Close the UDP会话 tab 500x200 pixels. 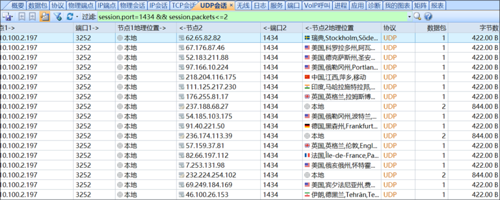click(231, 5)
